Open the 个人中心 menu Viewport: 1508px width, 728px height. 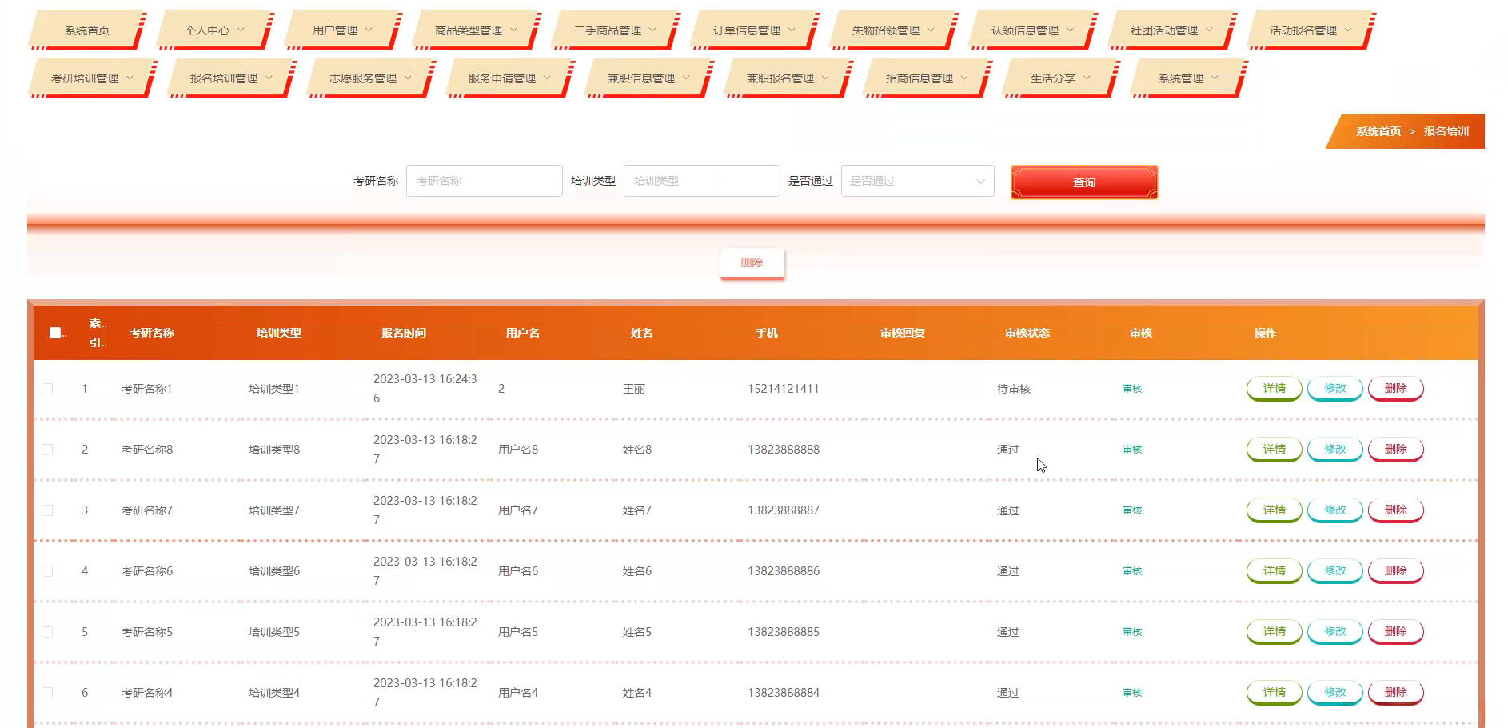tap(214, 30)
